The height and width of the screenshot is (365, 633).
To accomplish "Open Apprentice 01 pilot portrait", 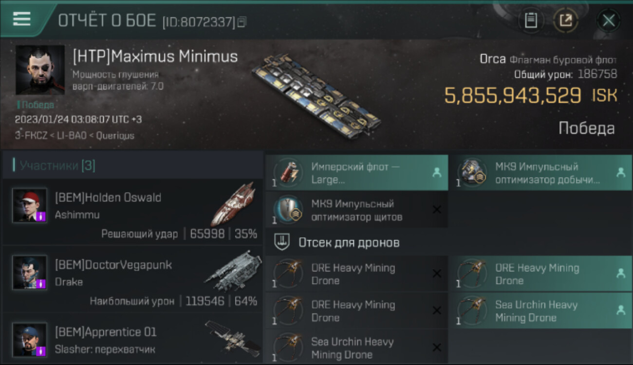I will click(x=30, y=340).
